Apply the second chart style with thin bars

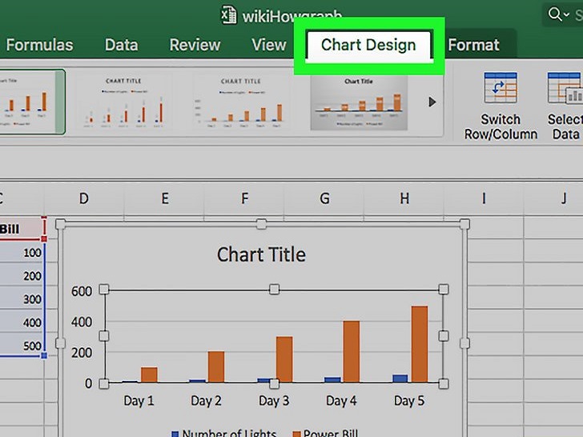point(123,102)
